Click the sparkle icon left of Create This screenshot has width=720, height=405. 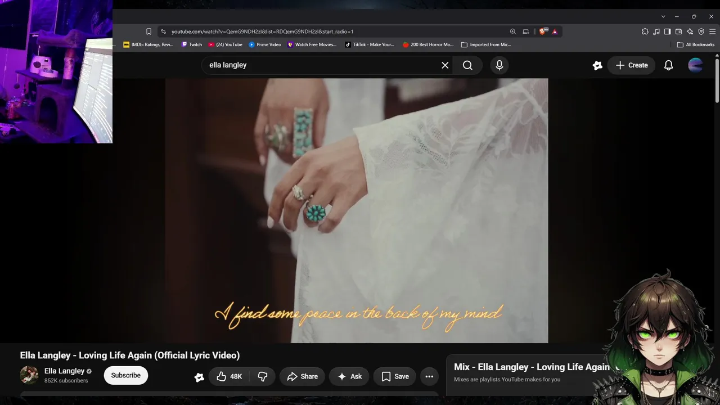click(597, 65)
